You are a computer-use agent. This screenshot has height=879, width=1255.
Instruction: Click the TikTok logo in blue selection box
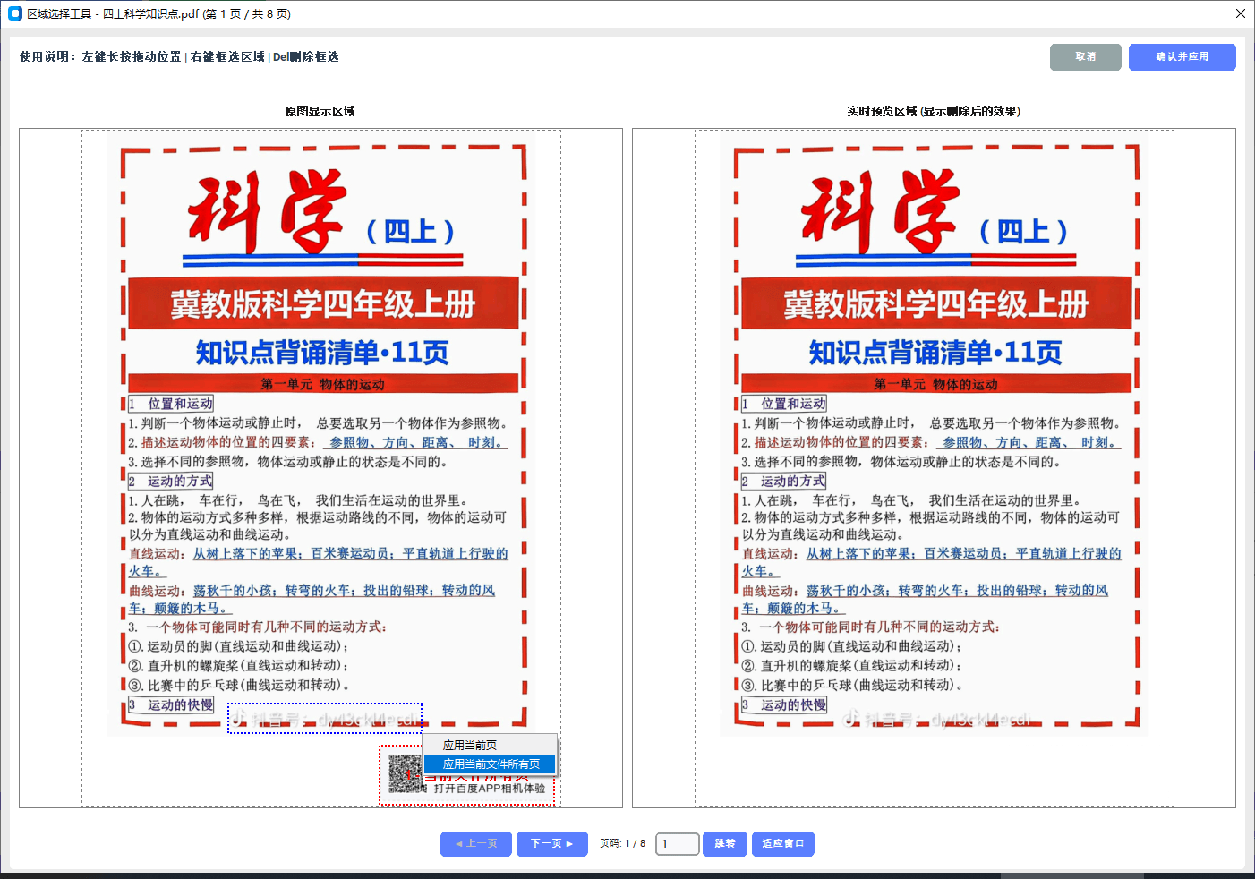point(239,719)
